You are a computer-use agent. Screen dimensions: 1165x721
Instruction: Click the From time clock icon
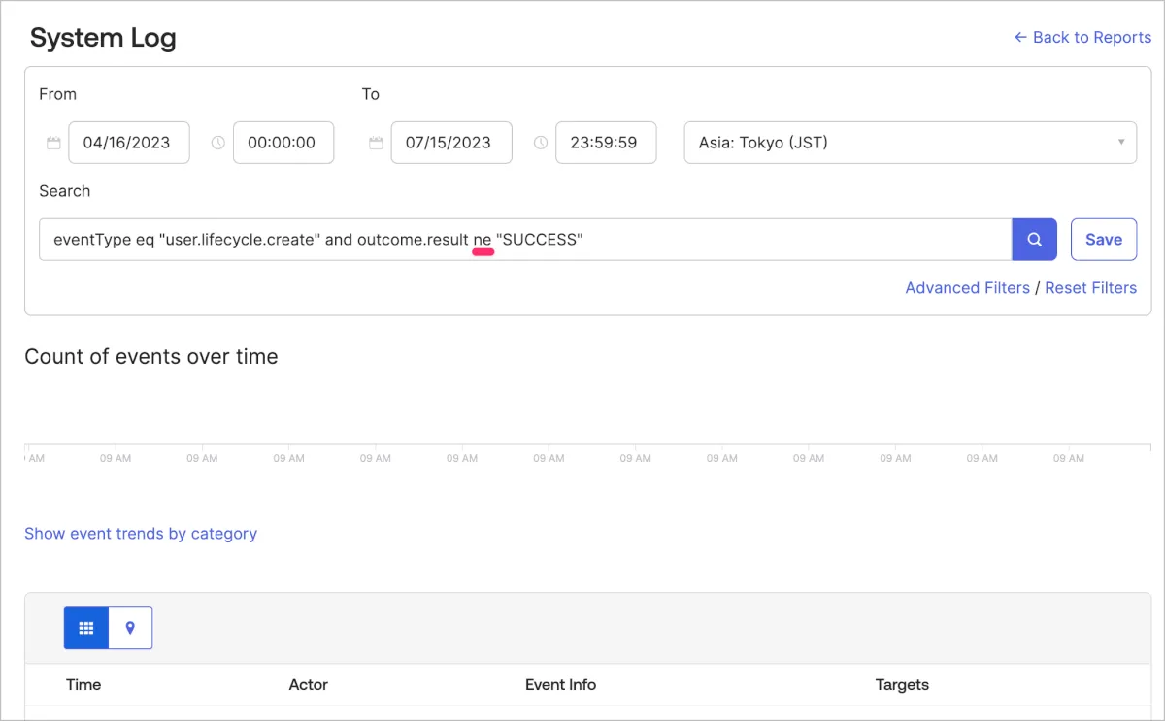click(218, 143)
